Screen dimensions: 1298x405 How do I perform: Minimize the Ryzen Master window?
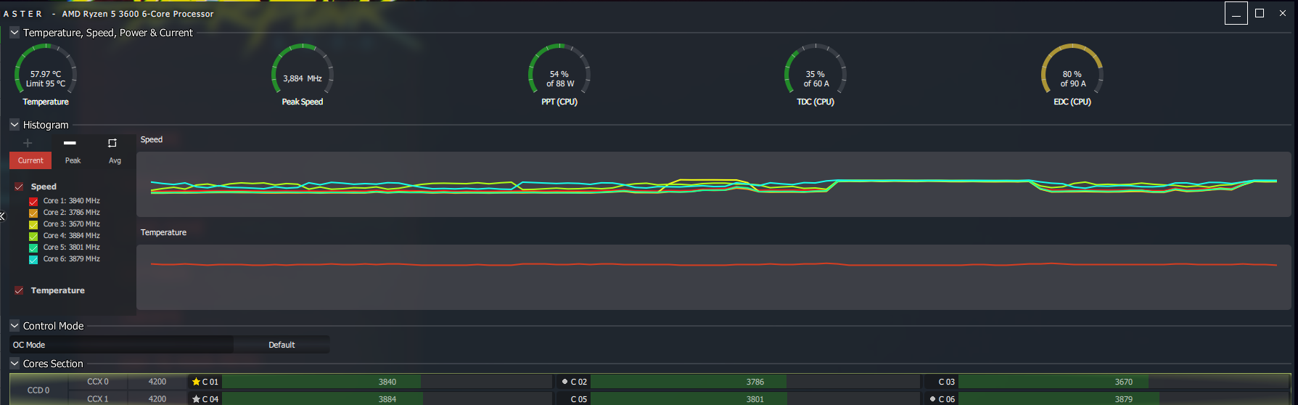point(1236,13)
